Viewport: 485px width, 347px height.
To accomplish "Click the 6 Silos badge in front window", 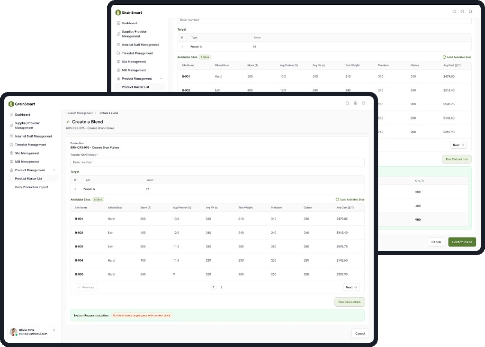I will tap(98, 200).
